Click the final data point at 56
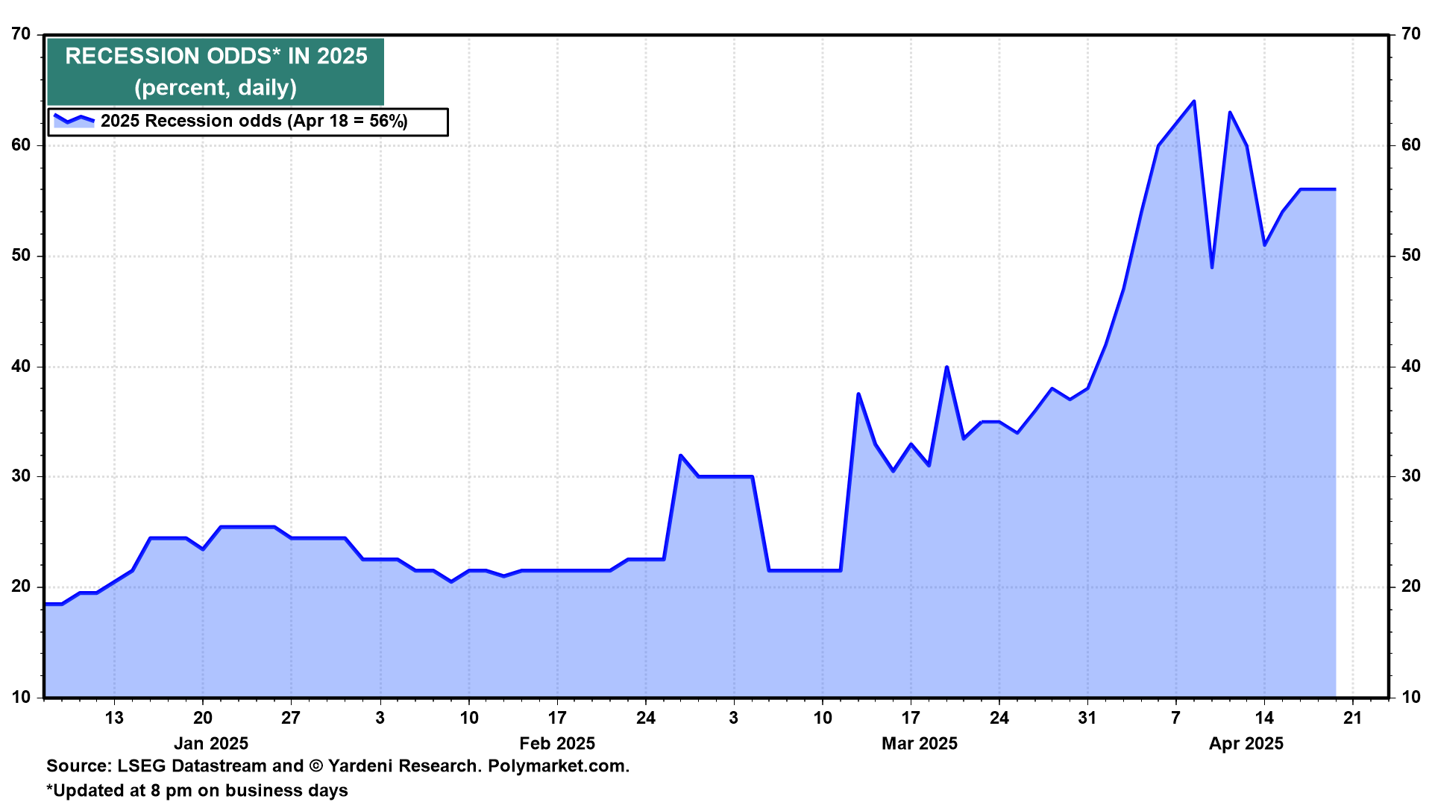Screen dimensions: 1432x805 pos(1334,189)
